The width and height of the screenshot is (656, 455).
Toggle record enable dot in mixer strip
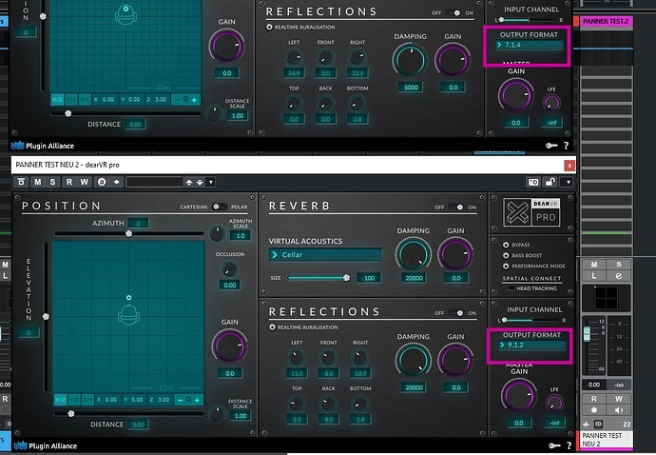(x=594, y=409)
